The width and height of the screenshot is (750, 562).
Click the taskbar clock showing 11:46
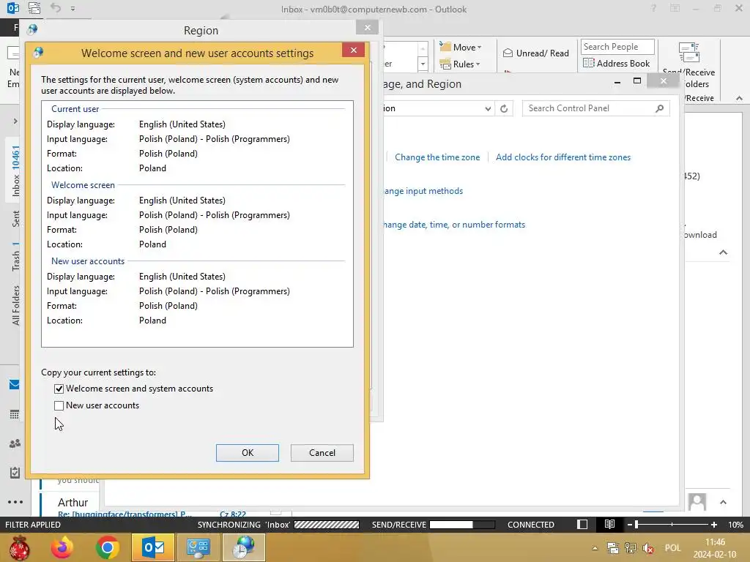tap(715, 548)
